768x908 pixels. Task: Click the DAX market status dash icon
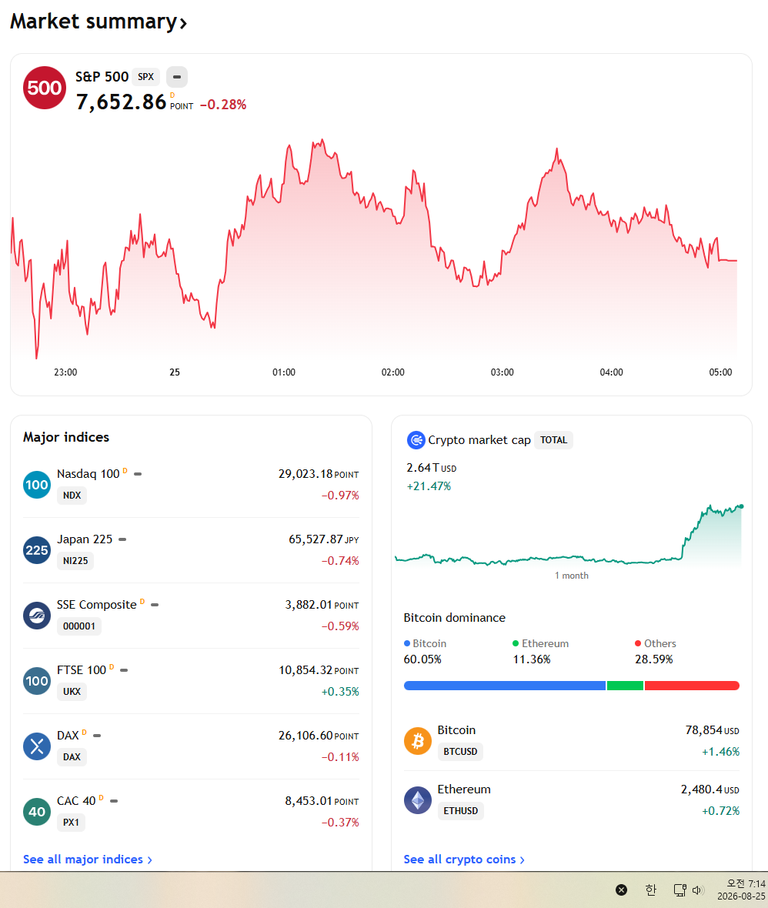[97, 736]
